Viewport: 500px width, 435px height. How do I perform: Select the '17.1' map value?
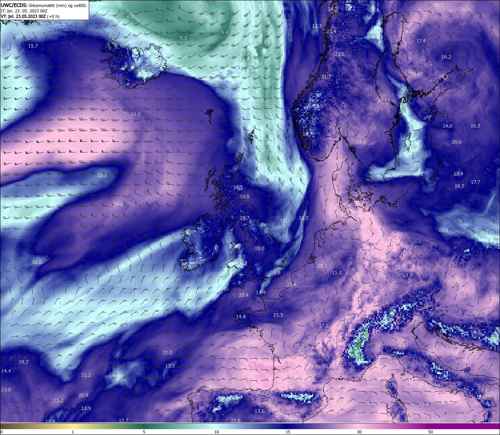tap(323, 326)
